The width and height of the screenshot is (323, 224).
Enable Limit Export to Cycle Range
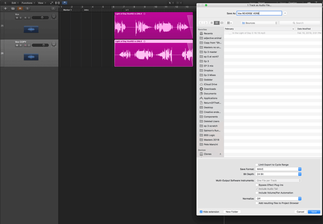pyautogui.click(x=257, y=165)
